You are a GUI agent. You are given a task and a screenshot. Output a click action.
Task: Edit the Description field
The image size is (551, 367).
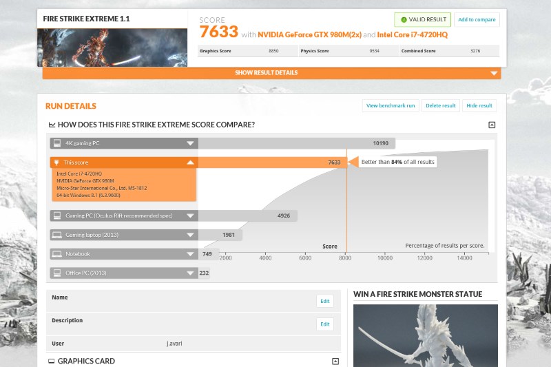[x=324, y=324]
